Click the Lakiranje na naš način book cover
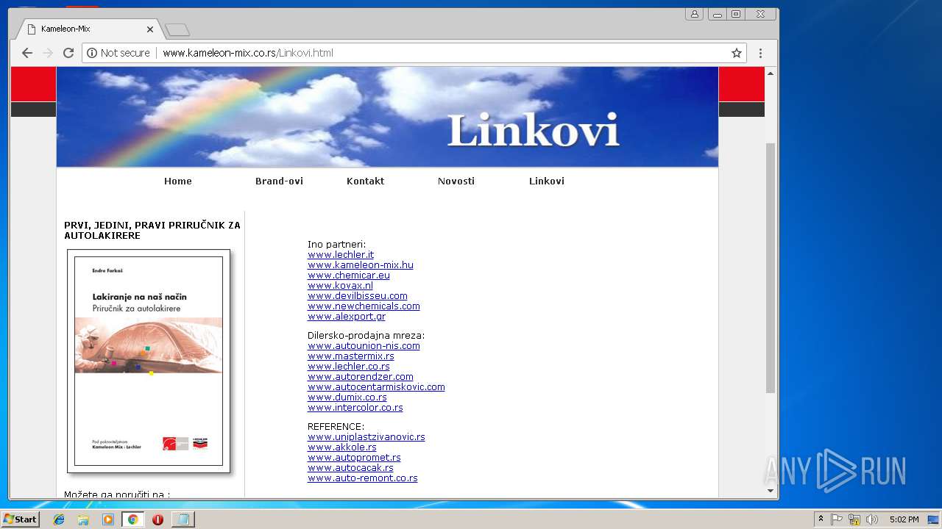 click(x=149, y=361)
